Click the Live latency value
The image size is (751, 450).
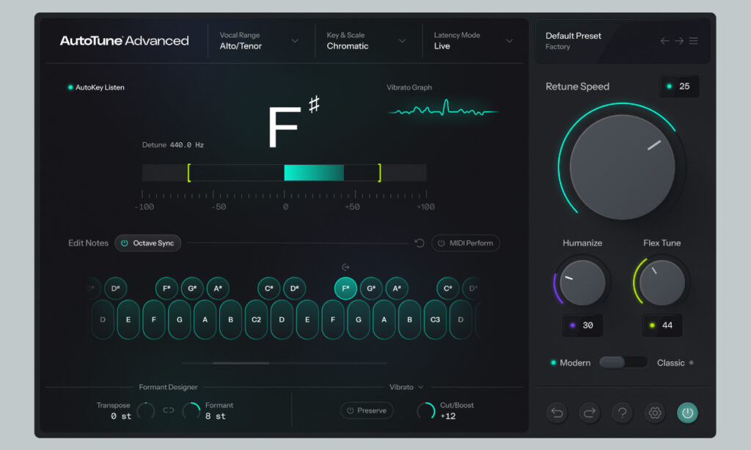tap(442, 46)
